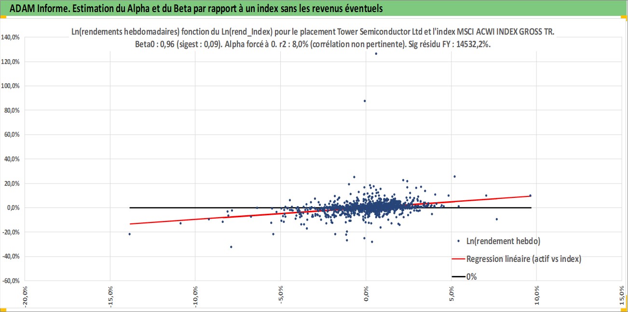Select the outlier data point near 127%

(x=376, y=53)
